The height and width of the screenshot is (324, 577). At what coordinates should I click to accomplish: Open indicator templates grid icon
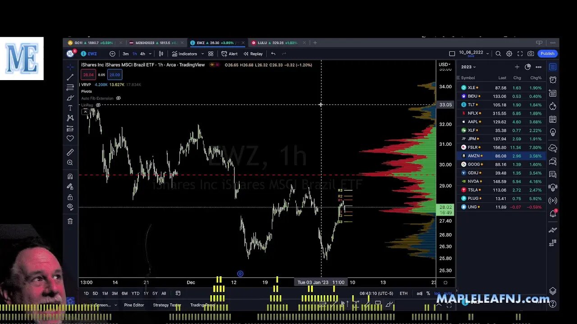[x=211, y=54]
